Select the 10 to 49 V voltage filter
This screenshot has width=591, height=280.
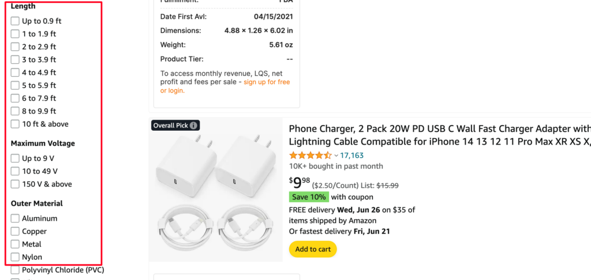coord(15,171)
